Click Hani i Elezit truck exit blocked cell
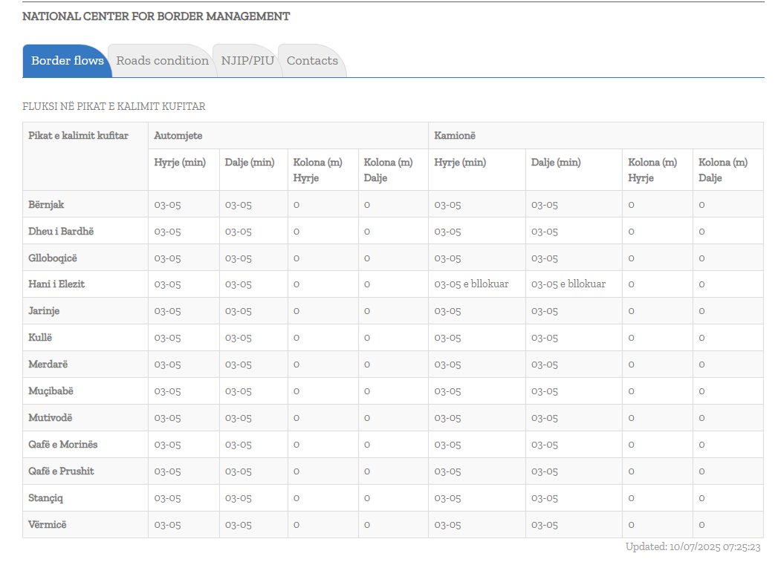 568,284
